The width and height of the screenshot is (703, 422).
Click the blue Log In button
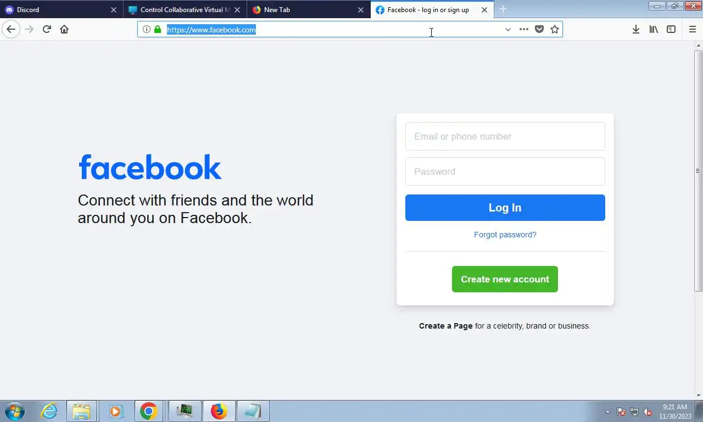505,208
